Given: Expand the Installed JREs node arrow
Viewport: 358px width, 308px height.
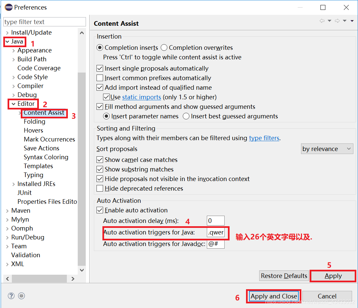Looking at the screenshot, I should click(14, 184).
